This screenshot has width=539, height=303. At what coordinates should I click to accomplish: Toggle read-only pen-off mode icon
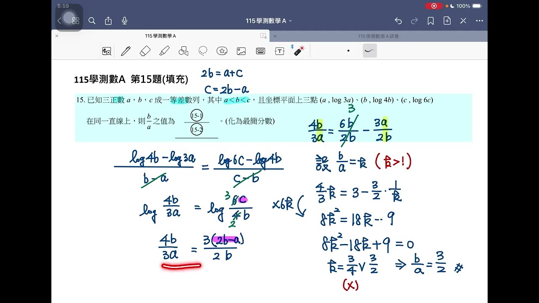(x=463, y=21)
